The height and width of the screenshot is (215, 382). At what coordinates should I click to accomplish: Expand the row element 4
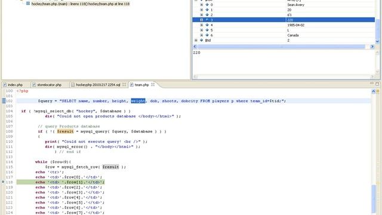[x=202, y=25]
